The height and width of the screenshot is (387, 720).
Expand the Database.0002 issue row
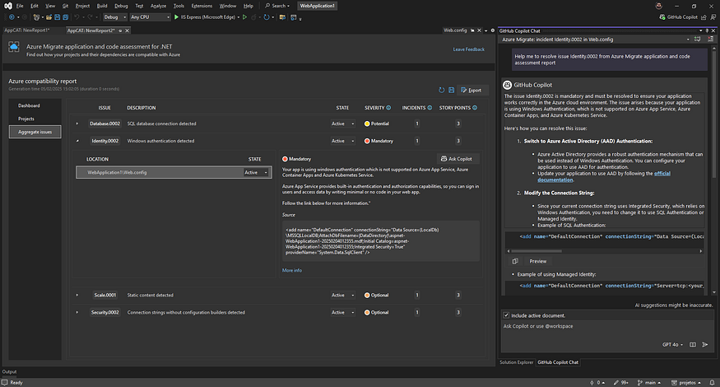click(x=77, y=124)
